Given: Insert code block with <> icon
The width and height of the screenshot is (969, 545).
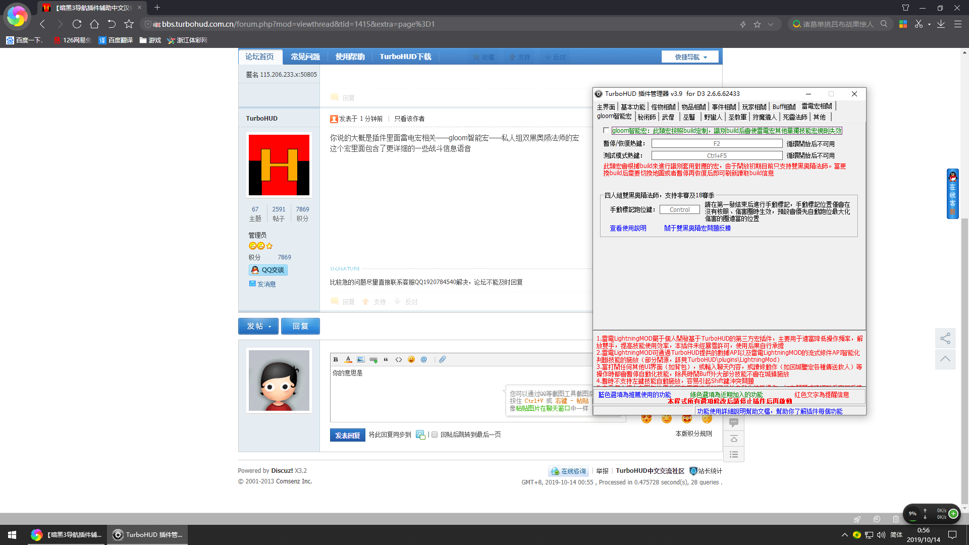Looking at the screenshot, I should tap(399, 359).
